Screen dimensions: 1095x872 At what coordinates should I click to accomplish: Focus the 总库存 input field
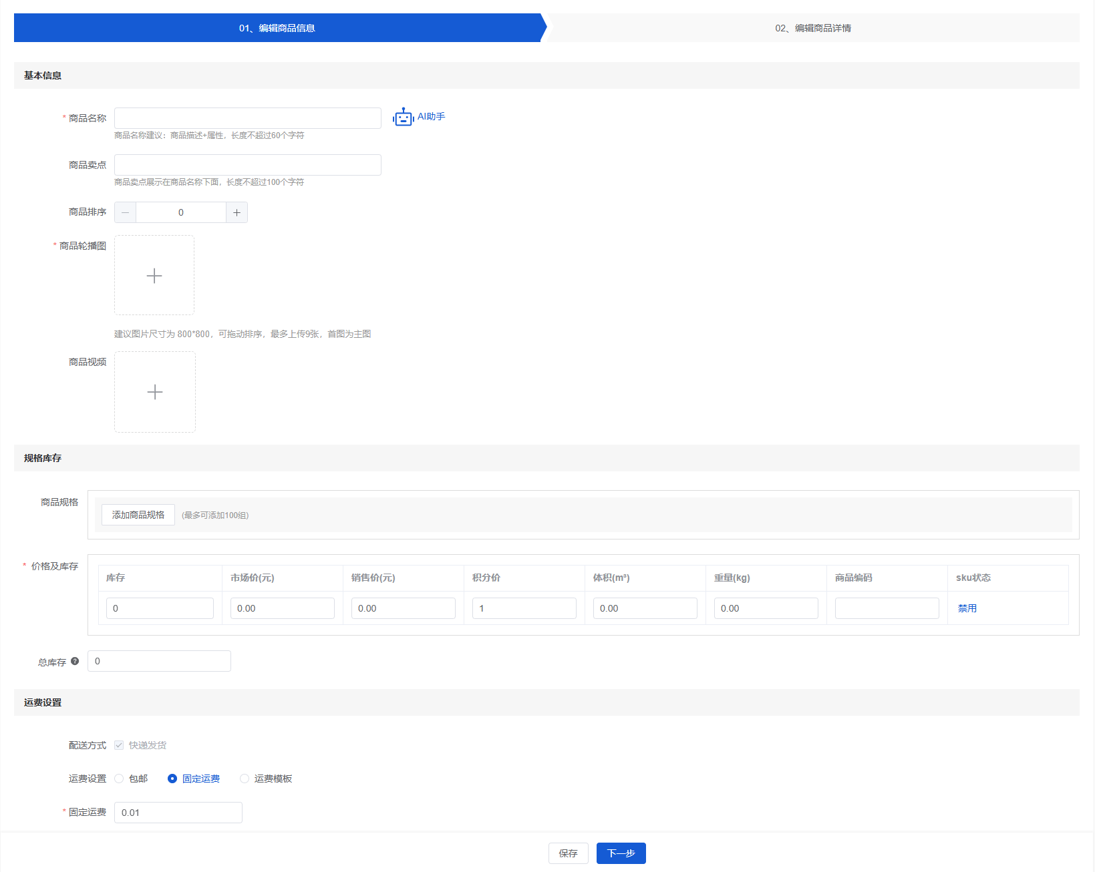tap(159, 661)
